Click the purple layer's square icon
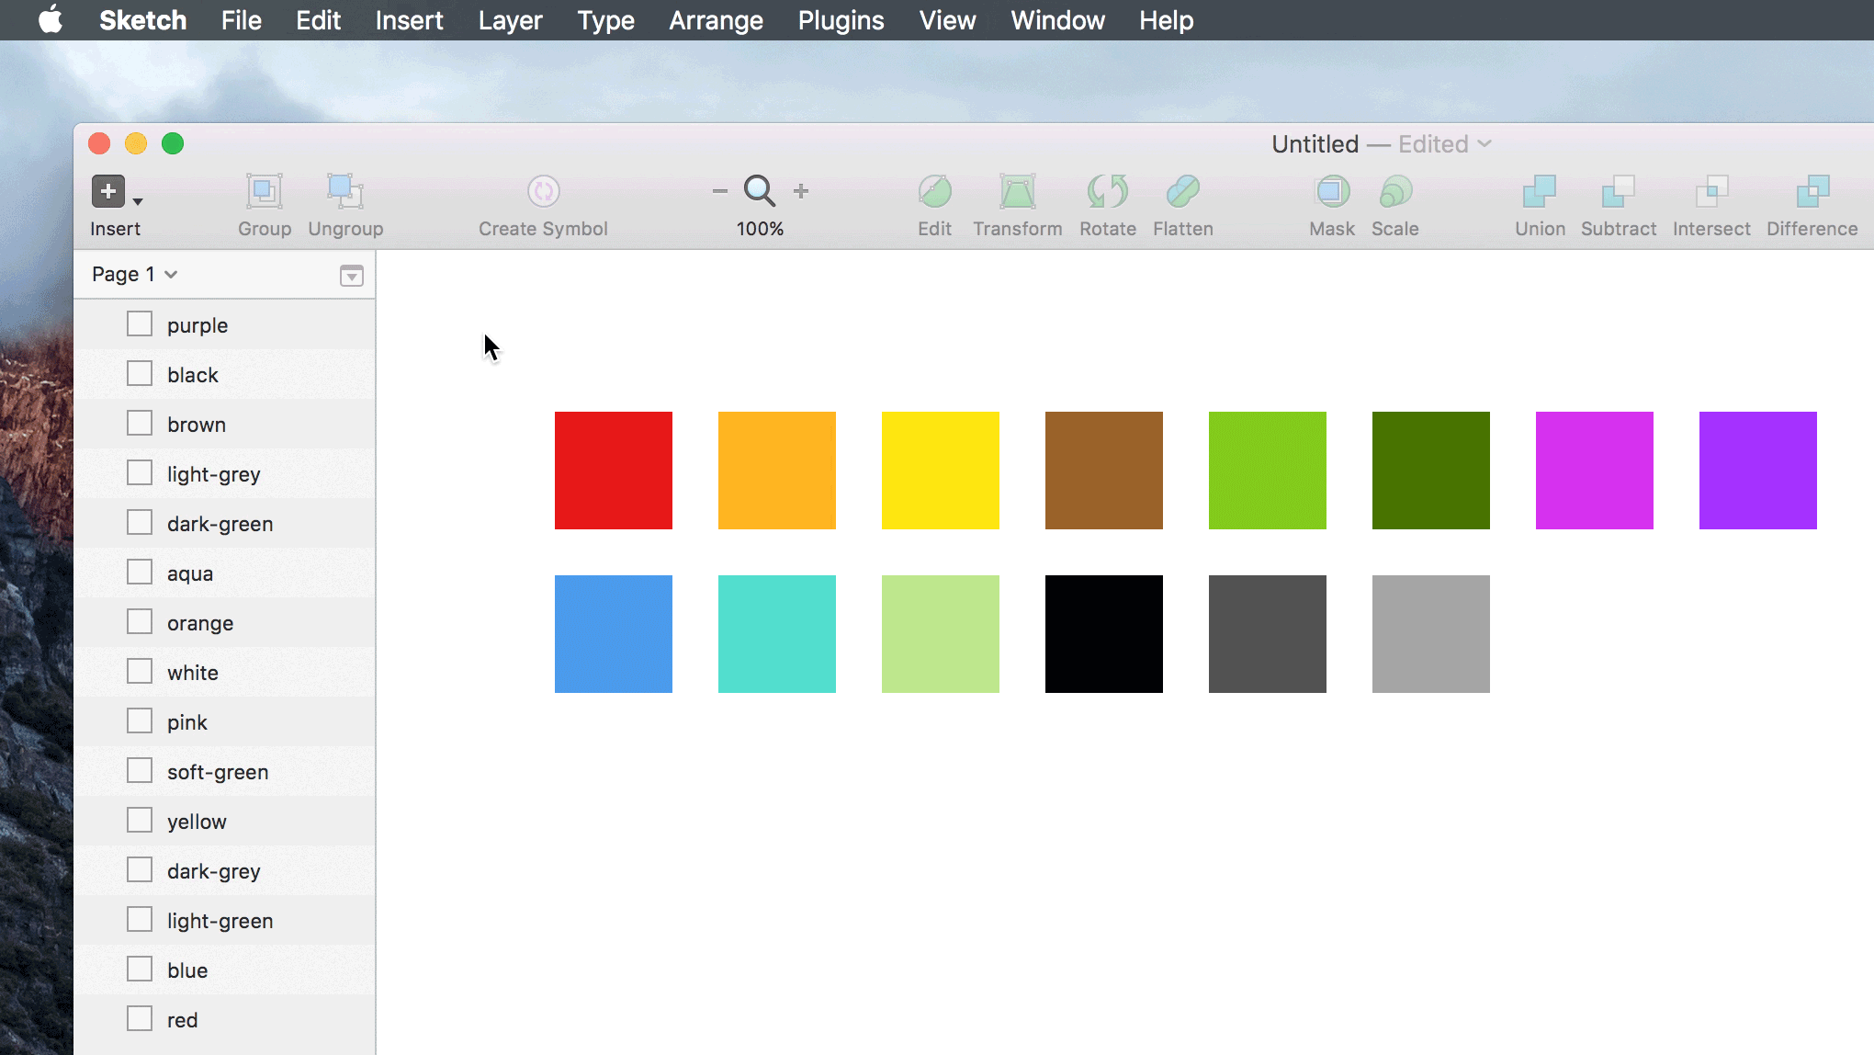Screen dimensions: 1874x1055 pyautogui.click(x=140, y=324)
